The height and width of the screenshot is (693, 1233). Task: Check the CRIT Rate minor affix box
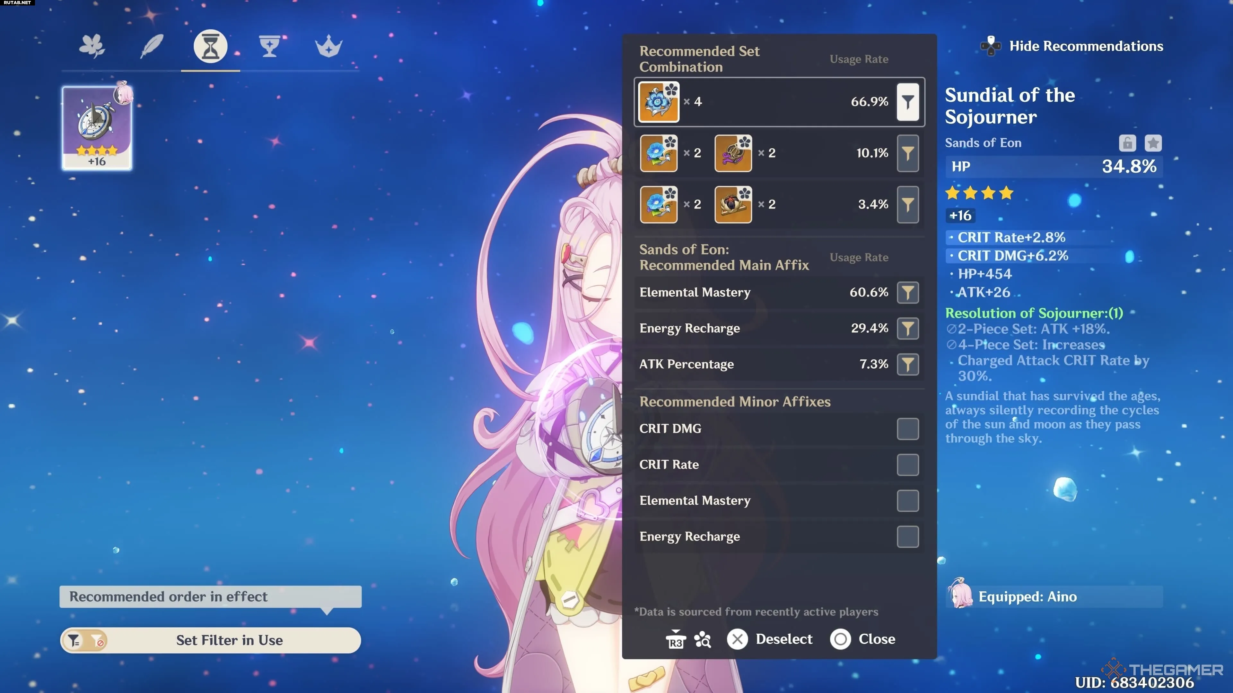[907, 465]
